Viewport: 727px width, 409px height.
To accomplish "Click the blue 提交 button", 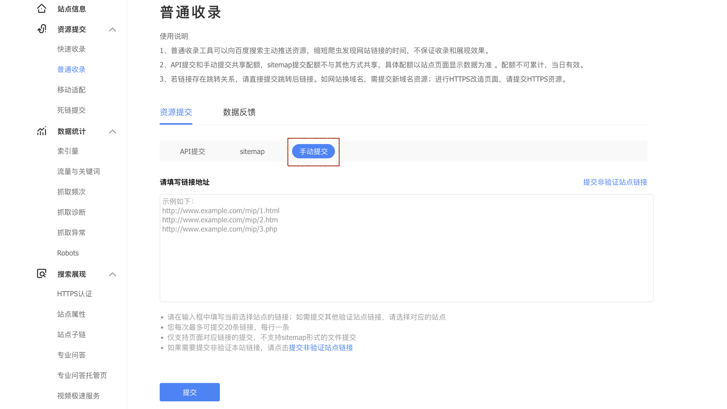I will click(x=190, y=392).
